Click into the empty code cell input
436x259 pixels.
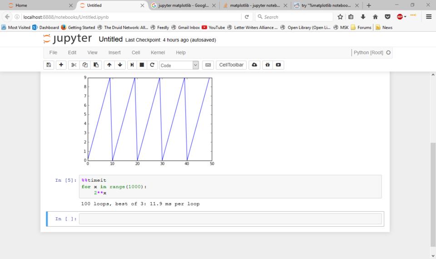(230, 219)
